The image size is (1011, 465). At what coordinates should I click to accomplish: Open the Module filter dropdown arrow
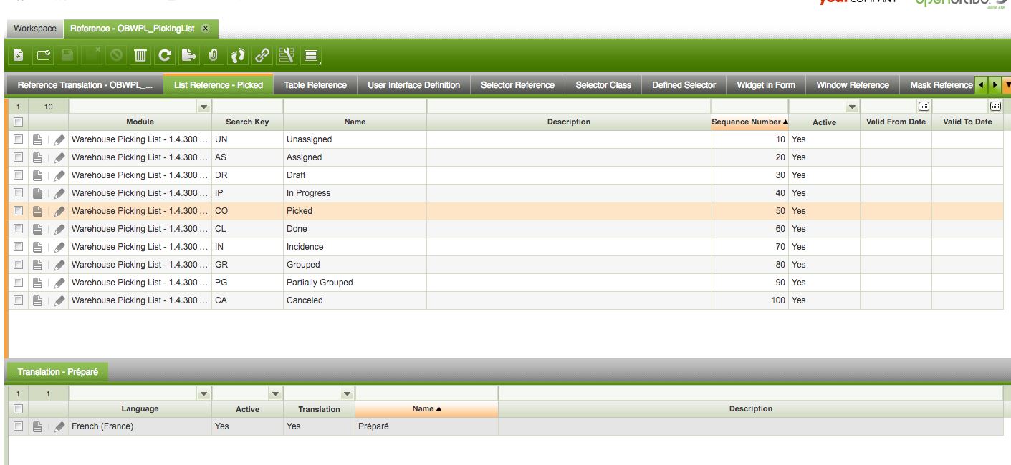(203, 107)
